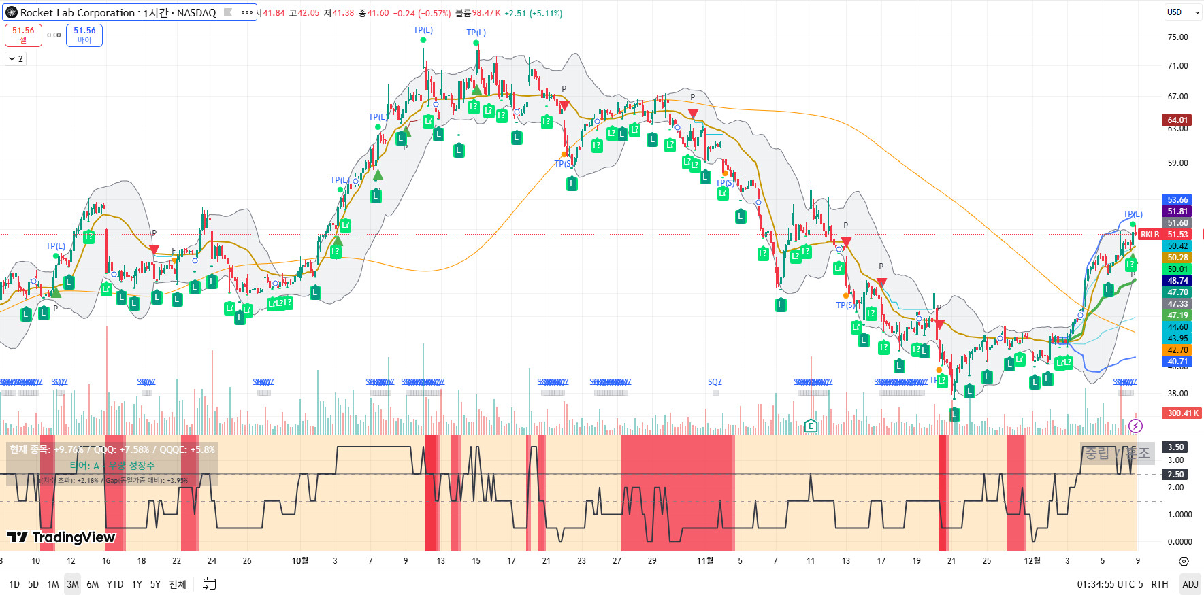Click the 종41.60 close price readout
This screenshot has height=595, width=1204.
(x=374, y=13)
